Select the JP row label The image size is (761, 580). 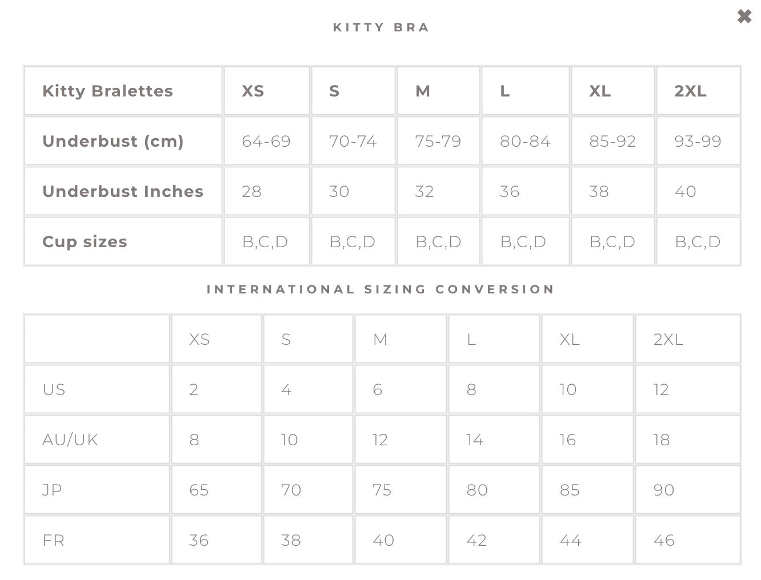click(x=52, y=490)
